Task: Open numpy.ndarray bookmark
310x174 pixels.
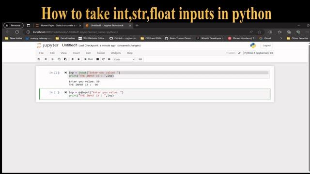Action: tap(39, 38)
